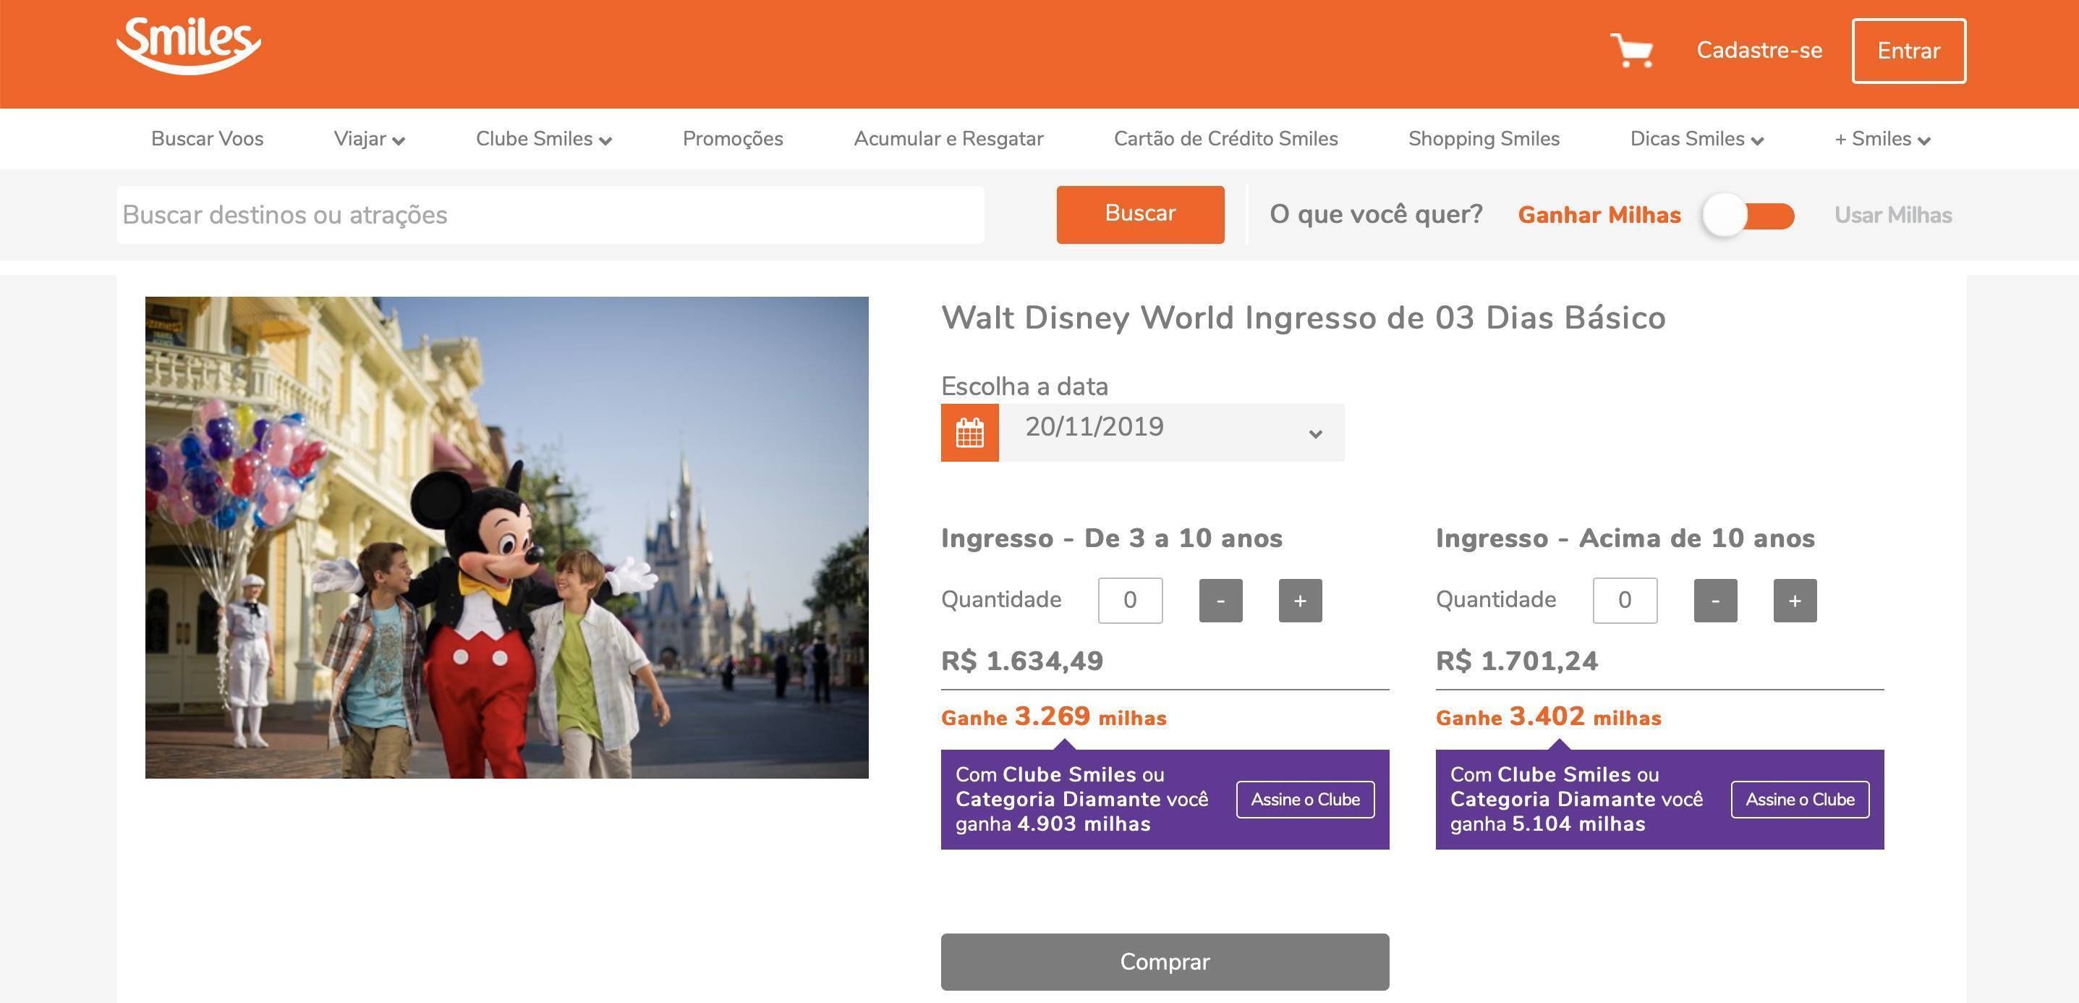This screenshot has height=1003, width=2079.
Task: Open Acumular e Resgatar
Action: [x=948, y=139]
